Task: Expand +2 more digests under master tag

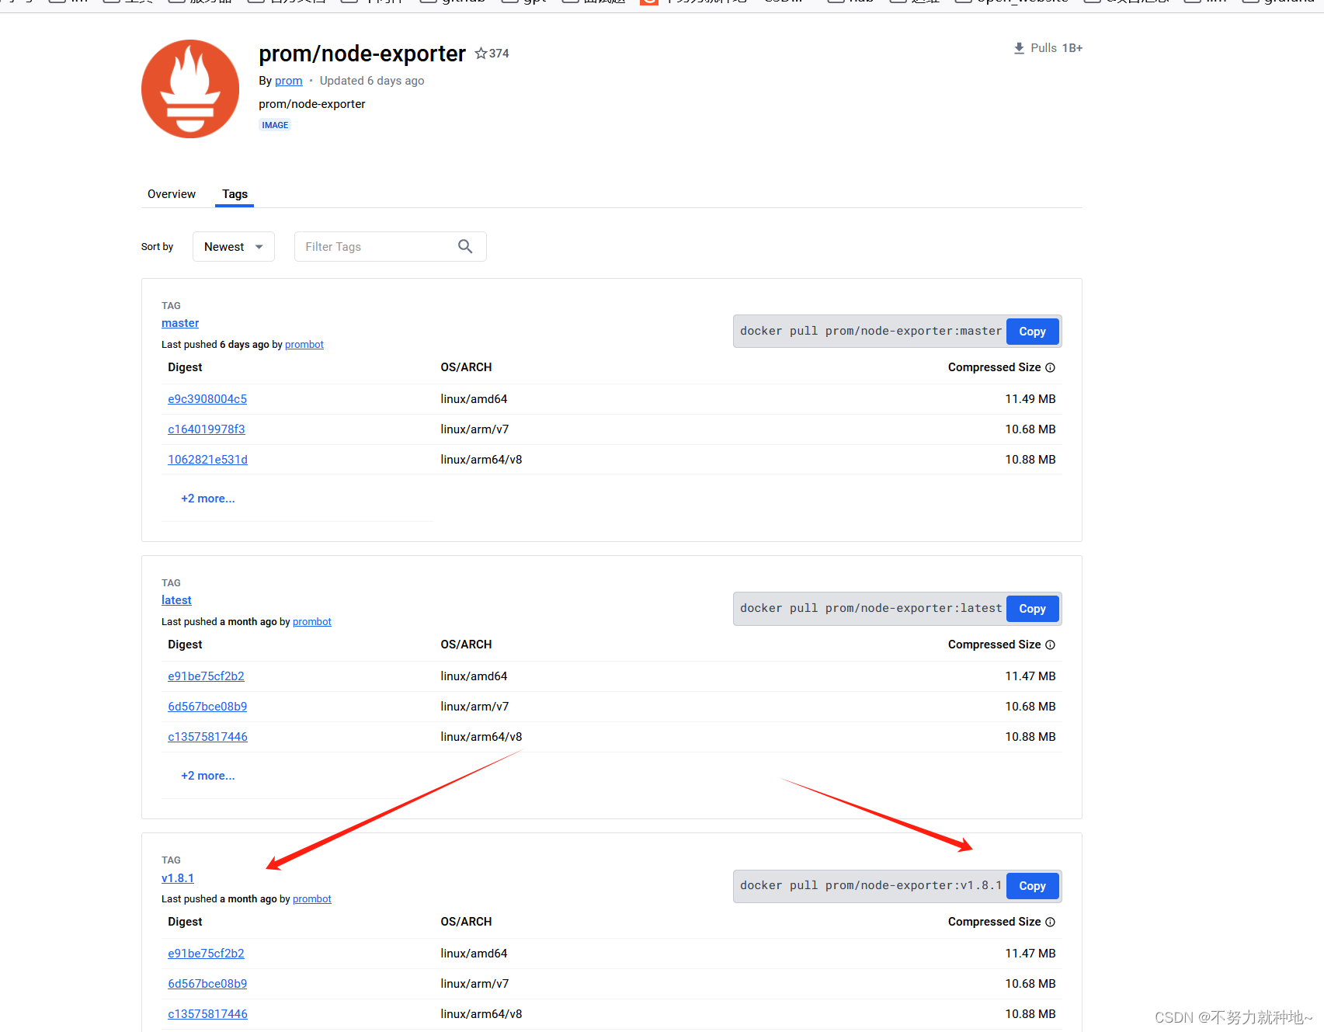Action: coord(207,499)
